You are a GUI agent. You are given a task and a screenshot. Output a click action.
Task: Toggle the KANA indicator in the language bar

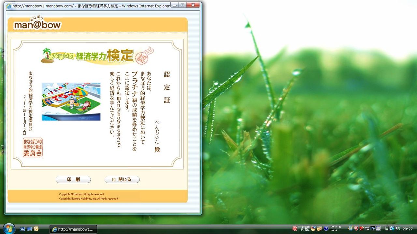[334, 230]
